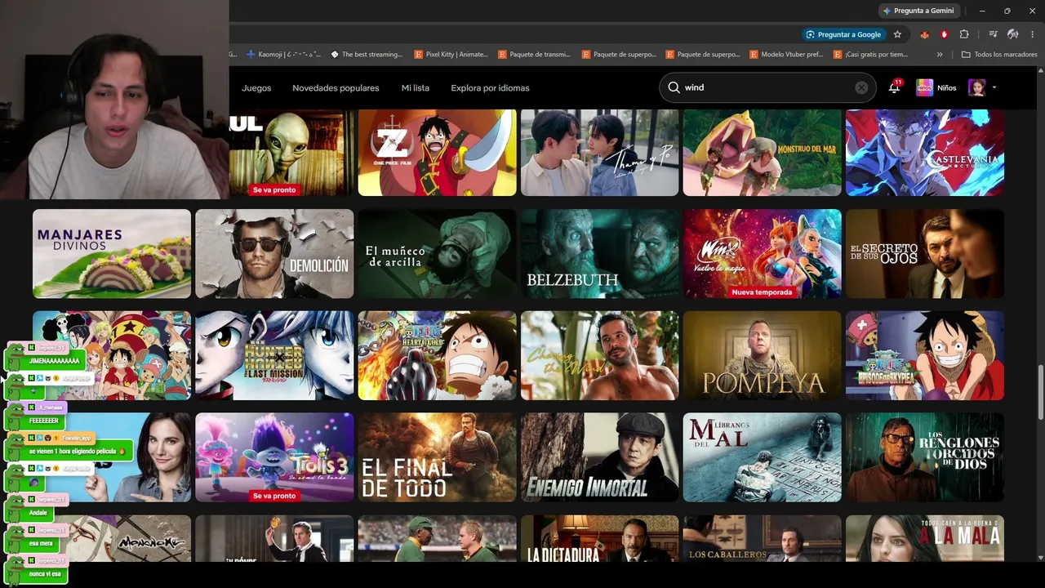Viewport: 1045px width, 588px height.
Task: Open the Winx Vuelve la magia title
Action: click(762, 253)
